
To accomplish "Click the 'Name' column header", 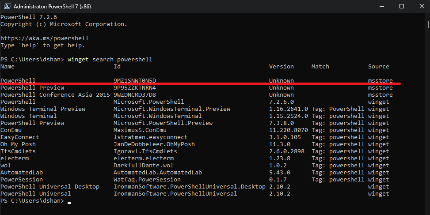I will (8, 67).
